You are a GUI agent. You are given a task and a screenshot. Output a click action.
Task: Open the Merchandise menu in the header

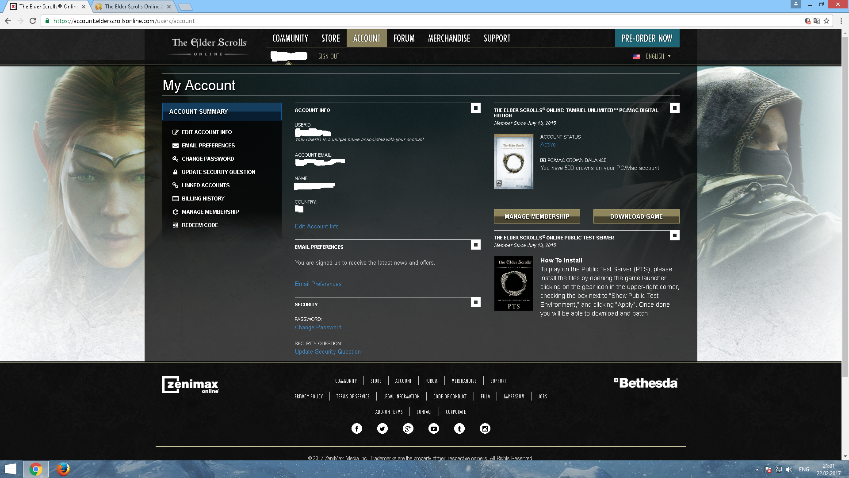449,39
